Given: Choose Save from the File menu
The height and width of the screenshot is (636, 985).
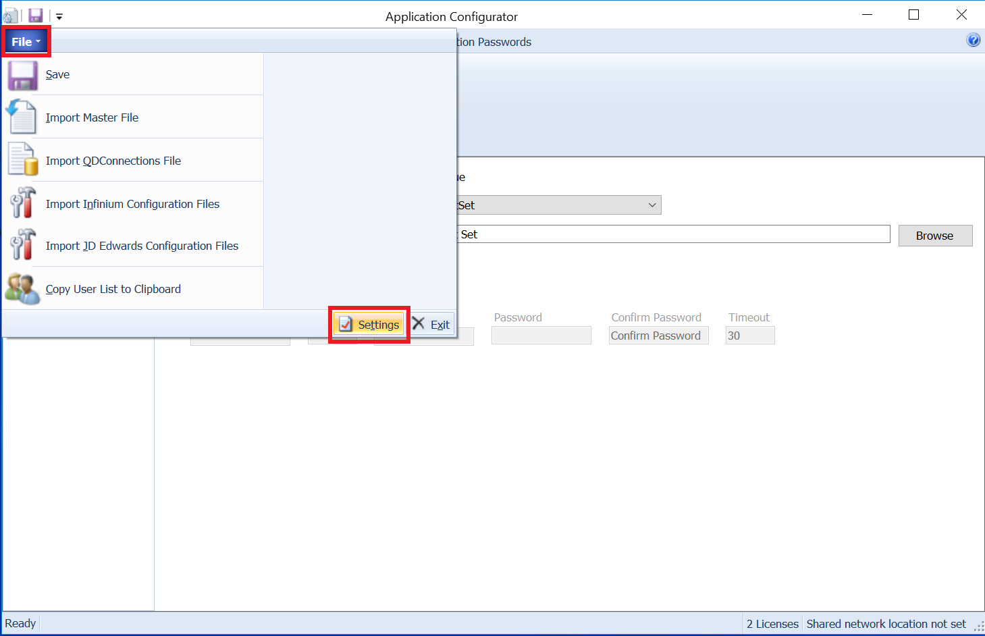Looking at the screenshot, I should 133,74.
